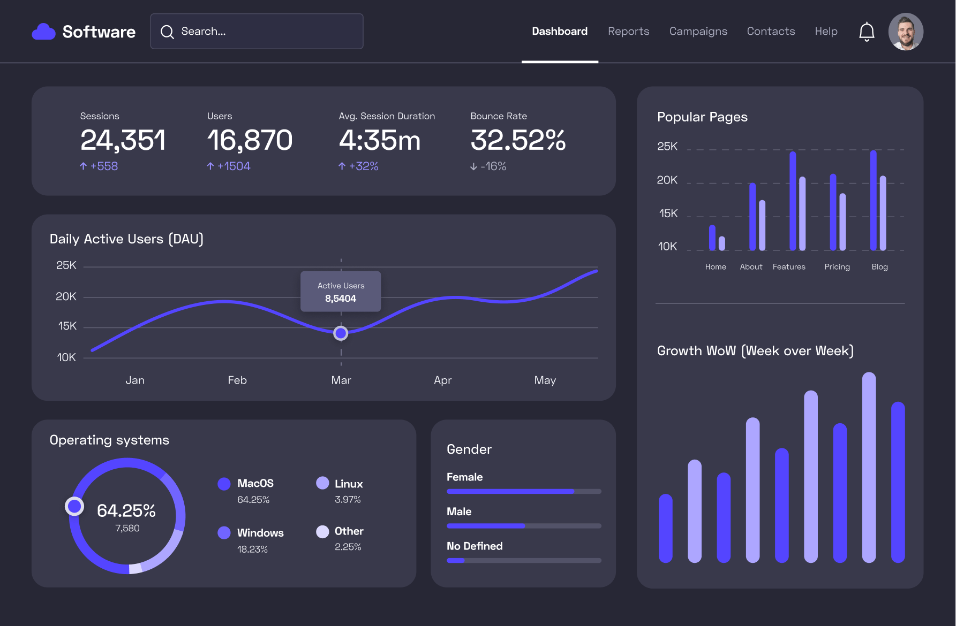Click the donut chart handle knob
Image resolution: width=956 pixels, height=626 pixels.
pyautogui.click(x=74, y=506)
